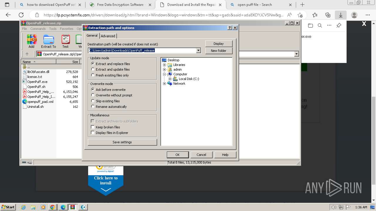Open destination path dropdown arrow
The width and height of the screenshot is (376, 211).
tap(199, 50)
